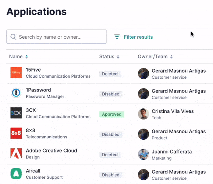
Task: Click Cristina Vila Vives' avatar
Action: pyautogui.click(x=143, y=114)
